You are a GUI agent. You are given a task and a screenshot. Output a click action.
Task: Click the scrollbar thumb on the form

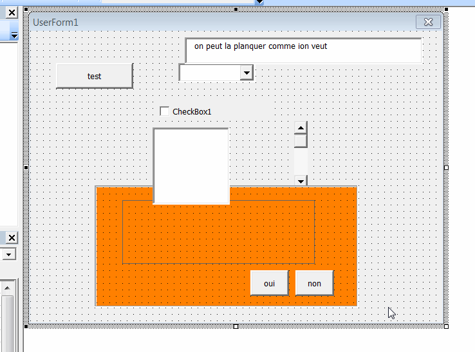301,141
